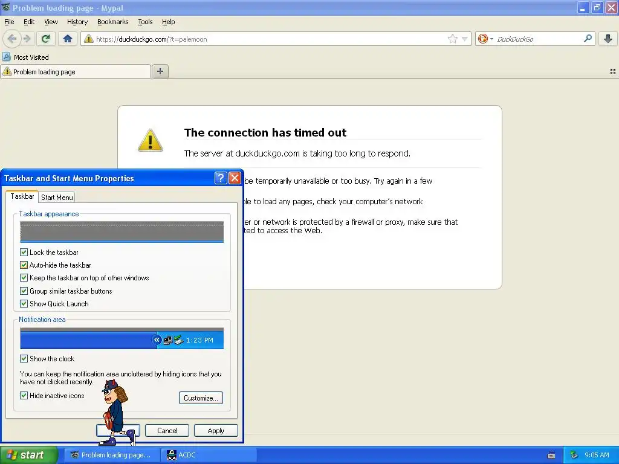This screenshot has height=464, width=619.
Task: Click the large yellow warning triangle on the error page
Action: click(150, 140)
